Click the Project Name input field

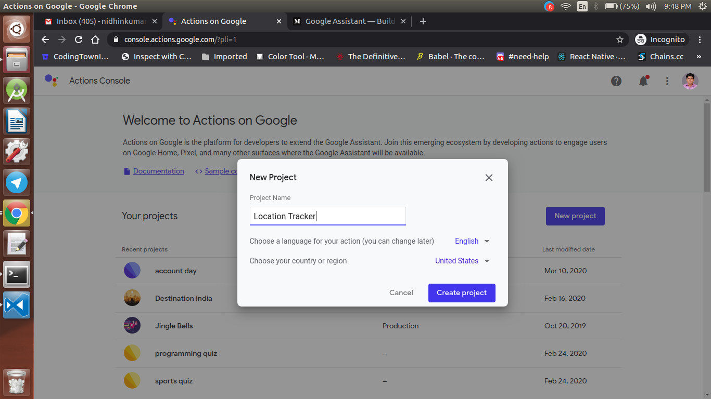click(x=328, y=216)
